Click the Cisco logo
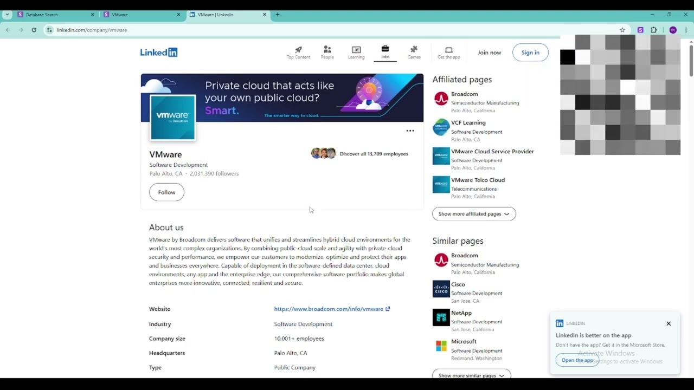This screenshot has width=694, height=390. coord(441,289)
